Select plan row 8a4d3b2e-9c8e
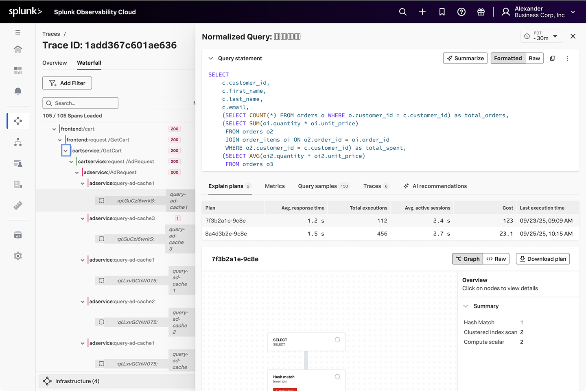The image size is (586, 391). [226, 234]
